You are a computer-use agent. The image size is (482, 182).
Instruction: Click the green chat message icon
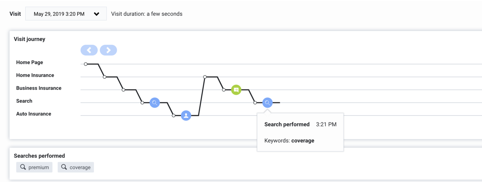click(236, 90)
